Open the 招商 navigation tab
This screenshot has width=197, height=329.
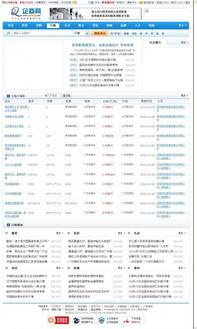coord(109,25)
